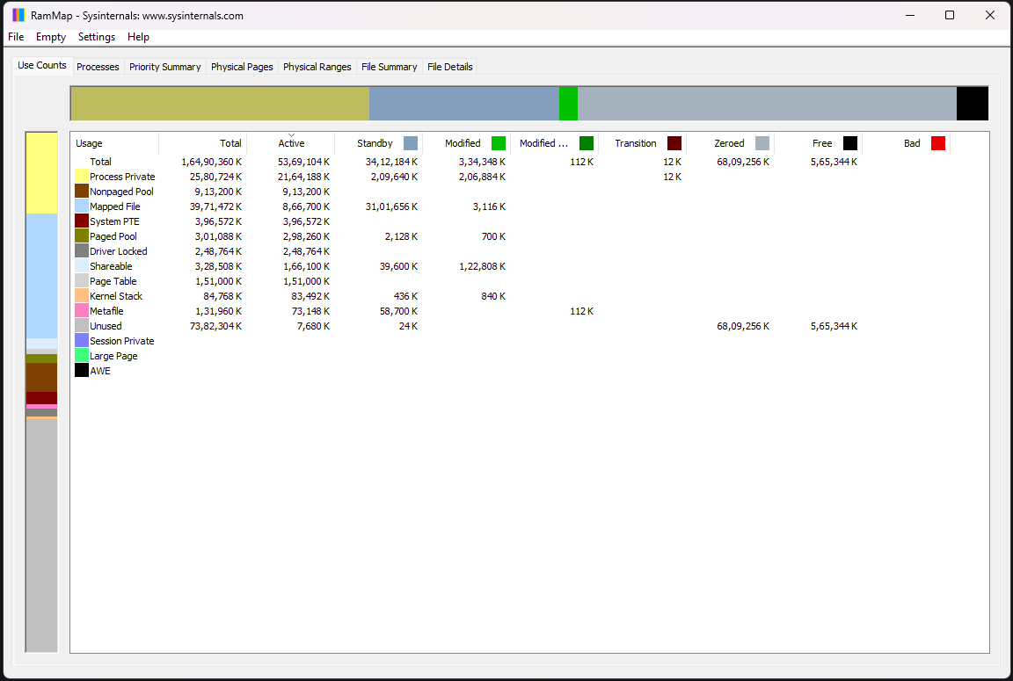Click the RamMap application icon in title bar
1013x681 pixels.
(x=18, y=15)
